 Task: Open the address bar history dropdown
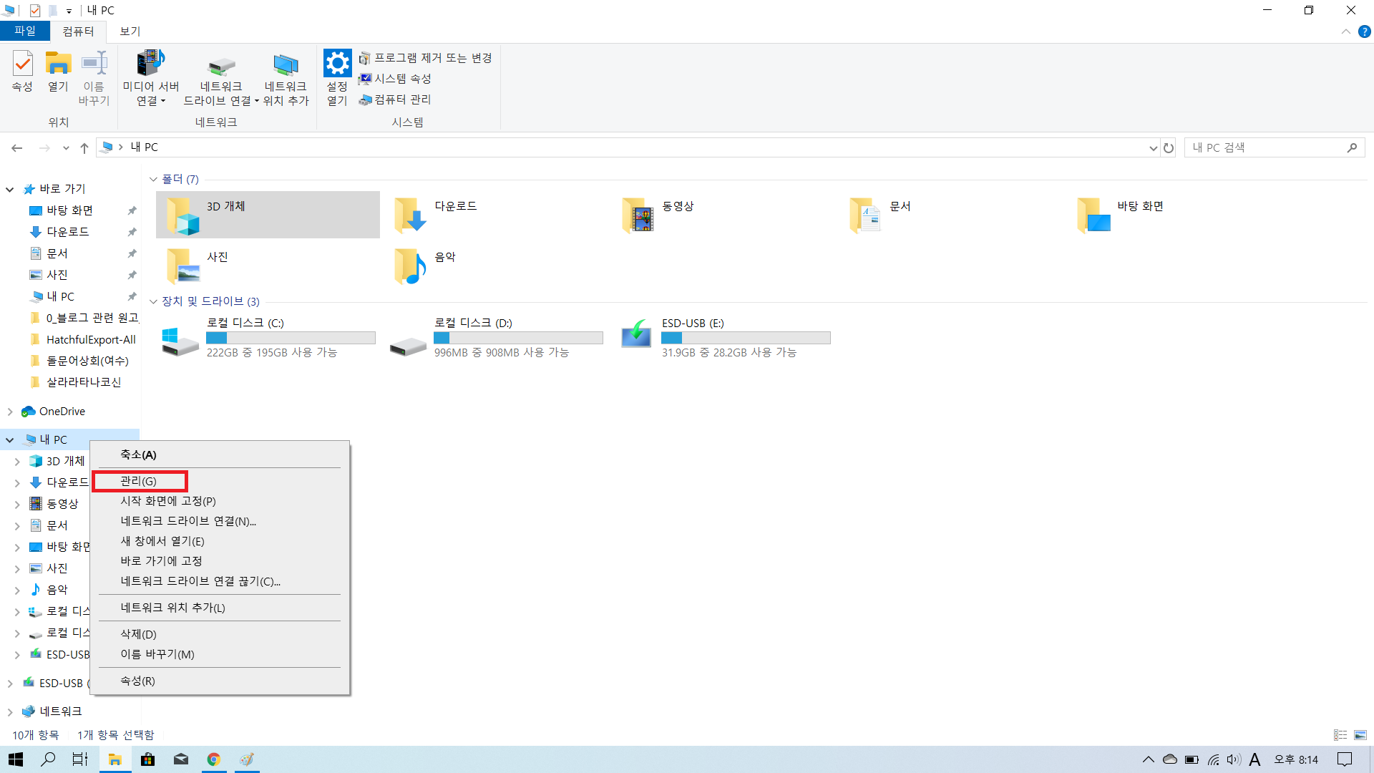[x=1153, y=148]
